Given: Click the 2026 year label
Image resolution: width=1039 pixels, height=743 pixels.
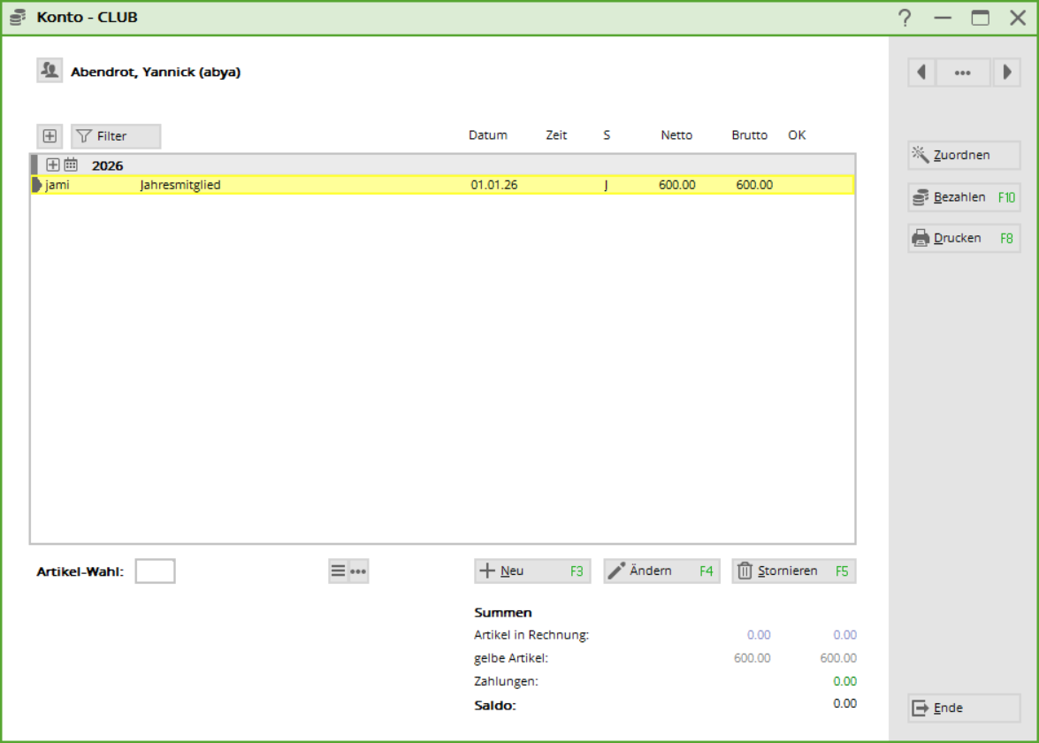Looking at the screenshot, I should pos(107,165).
